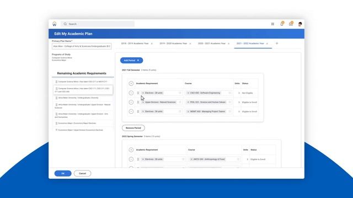
Task: Select Upper Division - Arts and Humanities requirement
Action: (83, 116)
